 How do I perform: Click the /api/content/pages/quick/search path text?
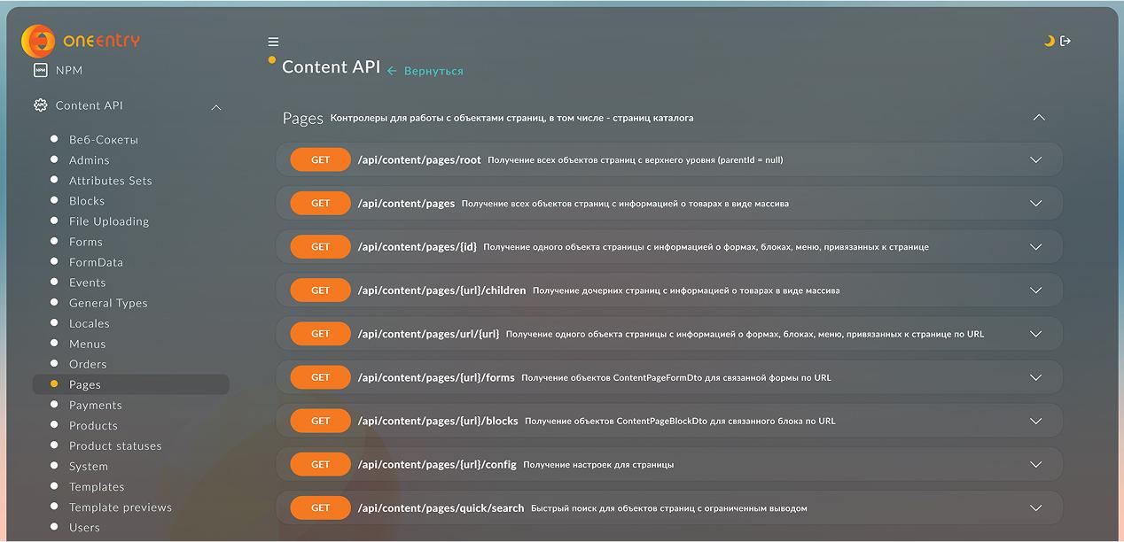441,507
